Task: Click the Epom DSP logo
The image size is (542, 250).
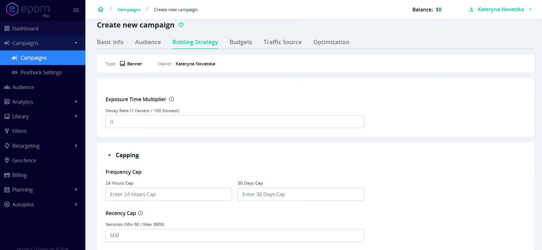Action: 28,10
